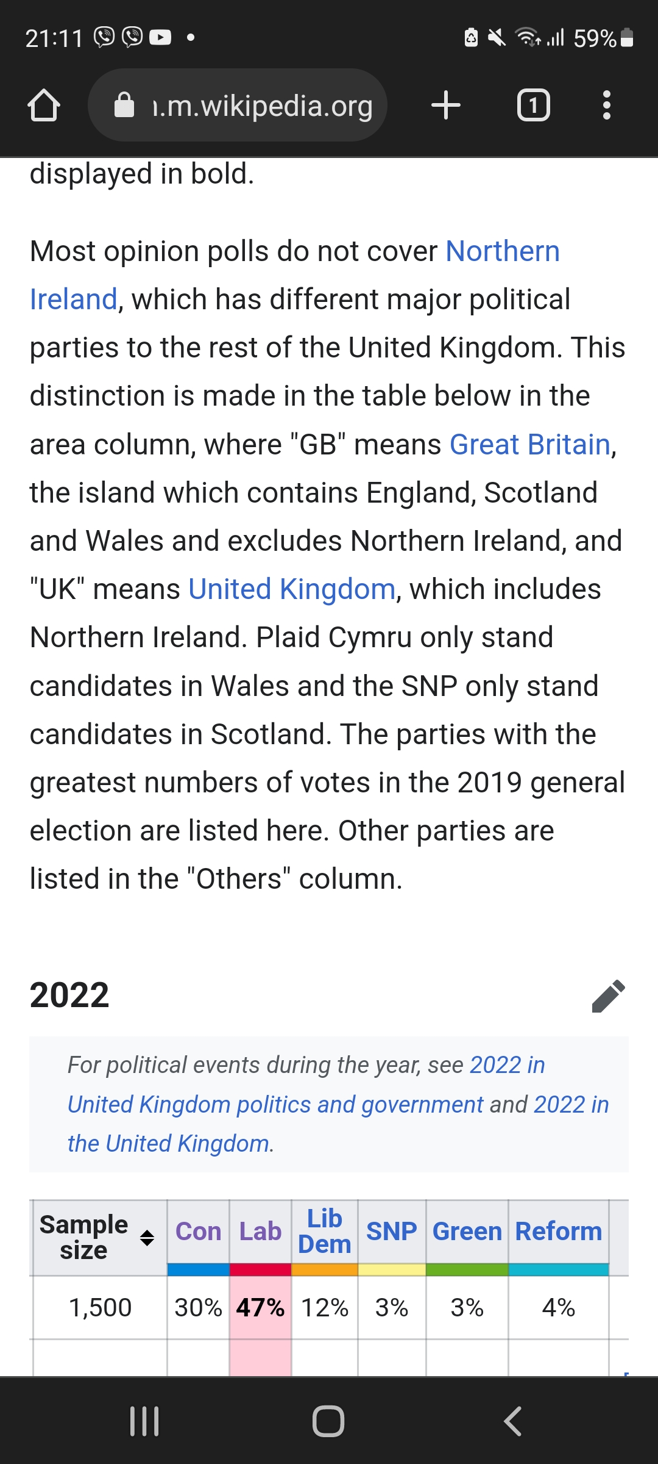Open the United Kingdom article link
Screen dimensions: 658x1464
click(x=292, y=589)
